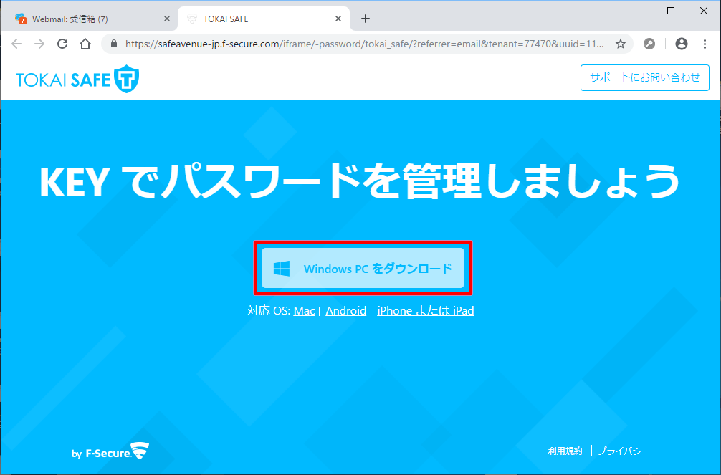This screenshot has width=721, height=475.
Task: Select the TOKAI SAFE tab
Action: 264,19
